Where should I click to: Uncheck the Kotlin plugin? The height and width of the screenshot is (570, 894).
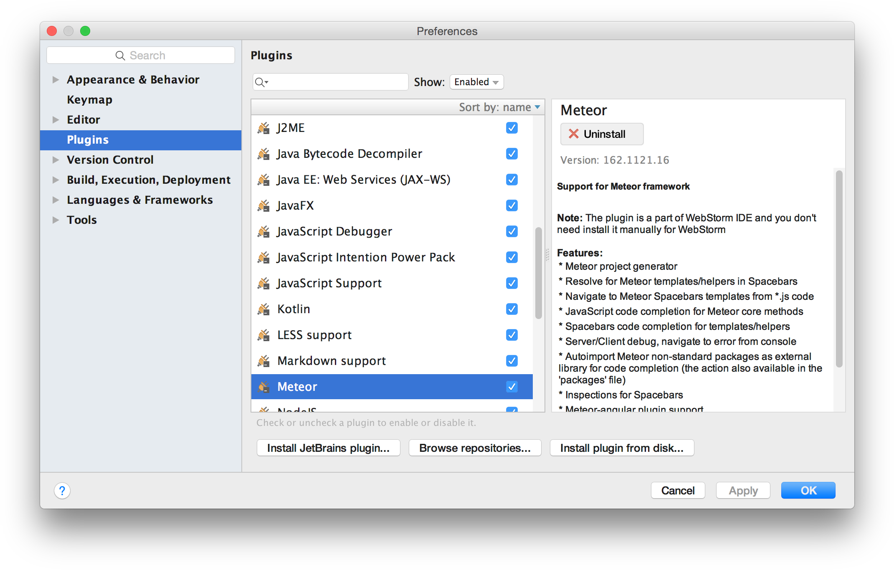pyautogui.click(x=512, y=309)
